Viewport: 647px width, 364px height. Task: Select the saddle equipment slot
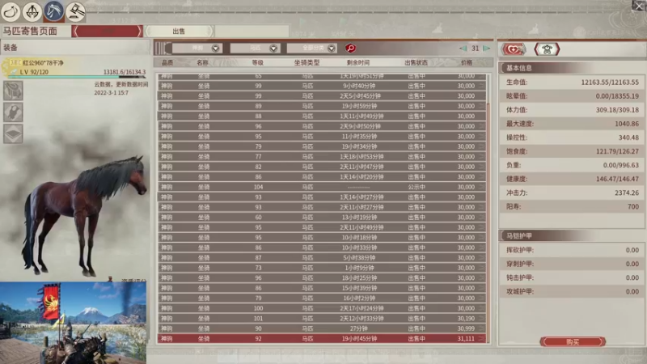[x=13, y=91]
